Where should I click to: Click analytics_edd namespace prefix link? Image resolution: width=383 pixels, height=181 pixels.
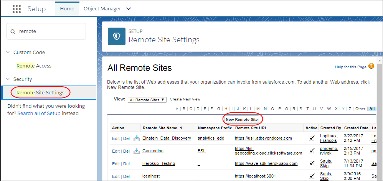click(211, 138)
